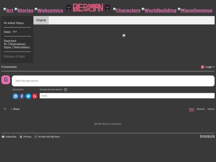Click the heart recommend icon
The image size is (216, 162).
[5, 109]
